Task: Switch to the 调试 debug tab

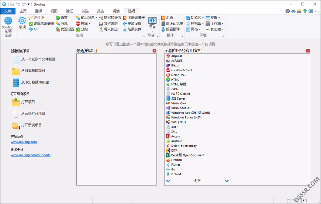Action: point(116,11)
